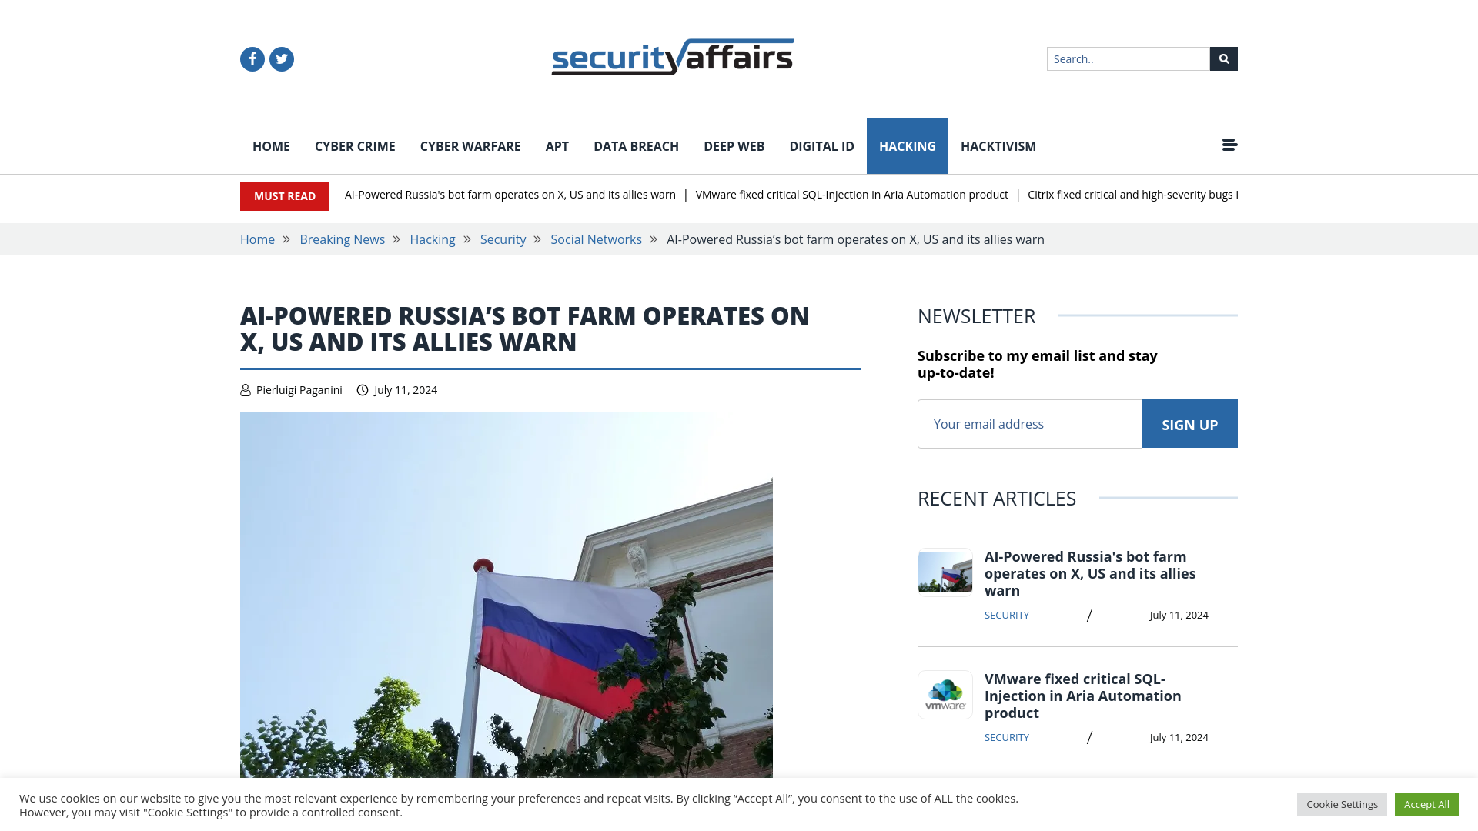Click the Accept All cookies button
1478x831 pixels.
1426,803
